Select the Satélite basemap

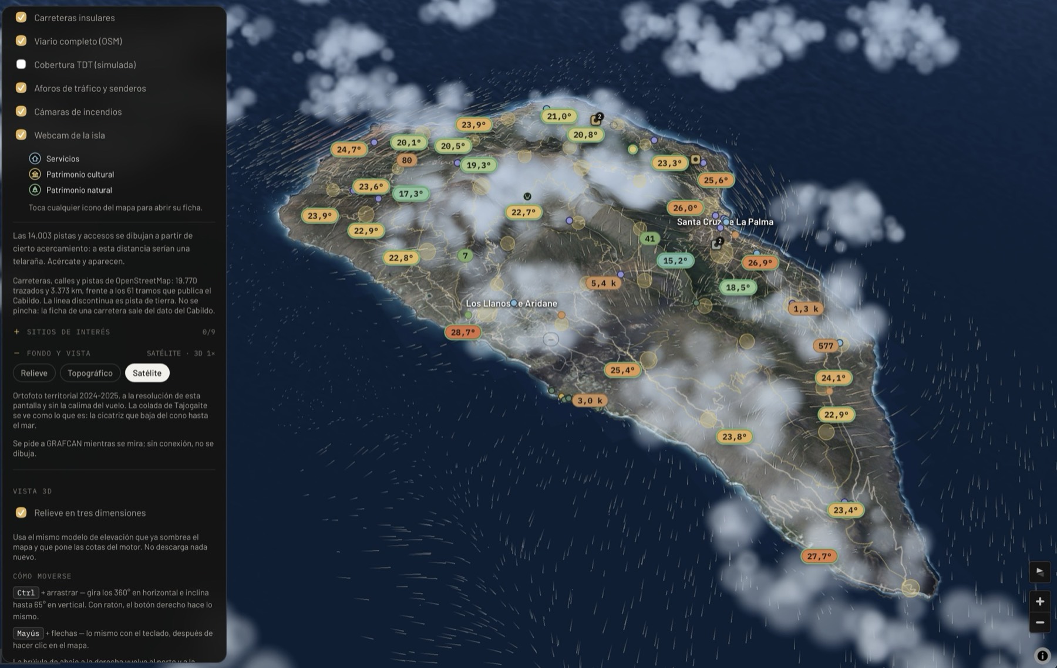click(147, 373)
